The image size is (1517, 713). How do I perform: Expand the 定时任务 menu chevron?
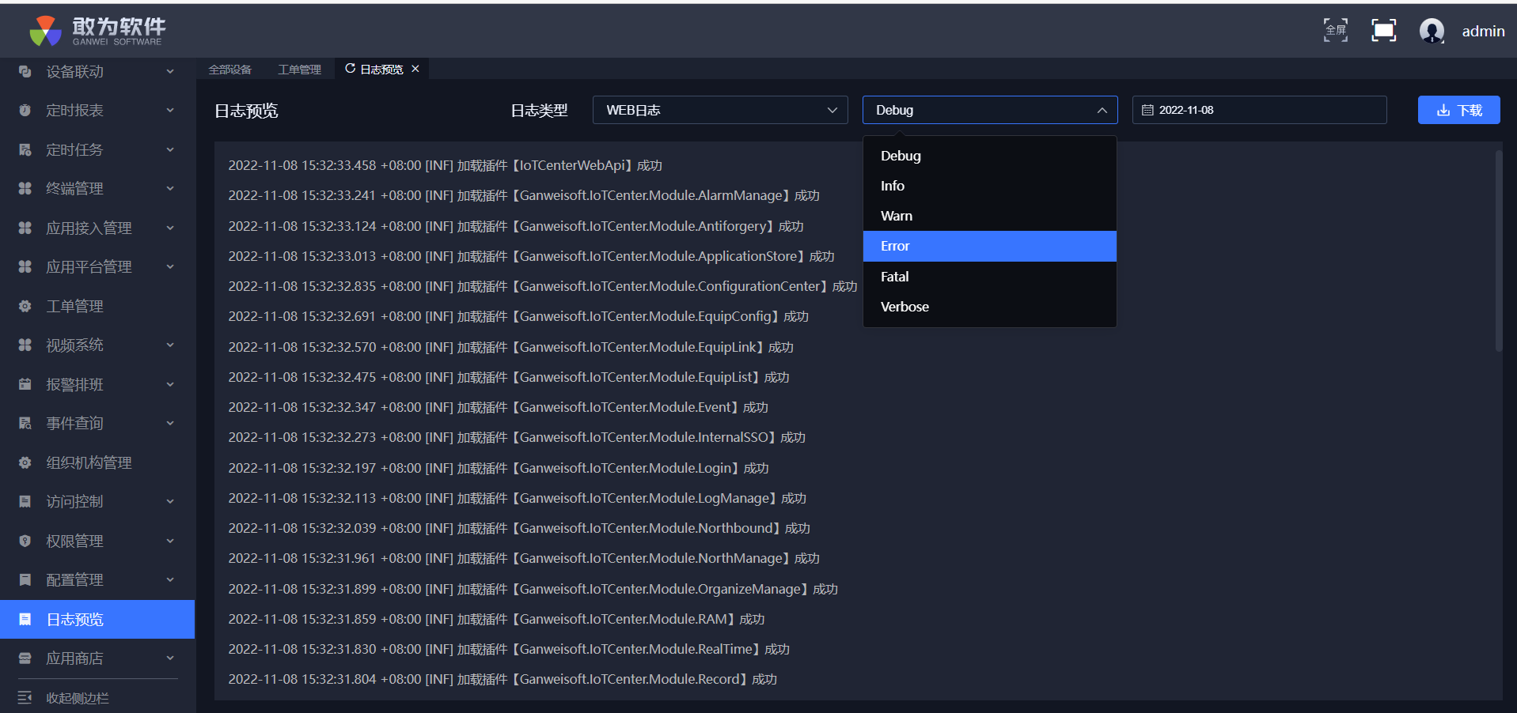pyautogui.click(x=170, y=149)
